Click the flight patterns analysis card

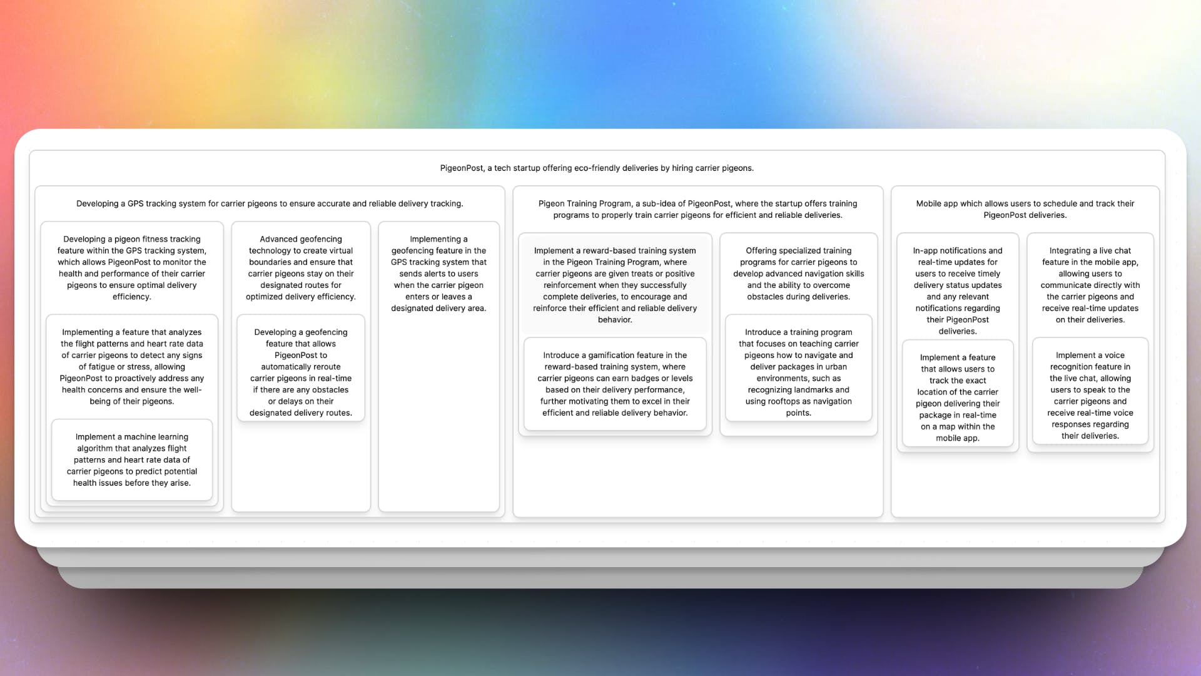pos(131,366)
